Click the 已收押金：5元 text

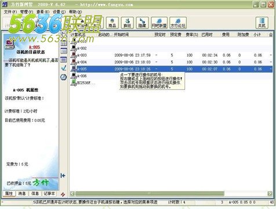click(x=19, y=183)
